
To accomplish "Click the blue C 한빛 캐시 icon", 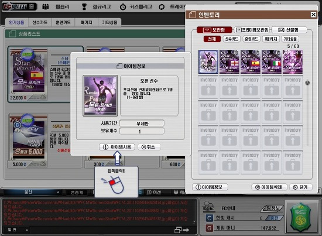I will [209, 218].
